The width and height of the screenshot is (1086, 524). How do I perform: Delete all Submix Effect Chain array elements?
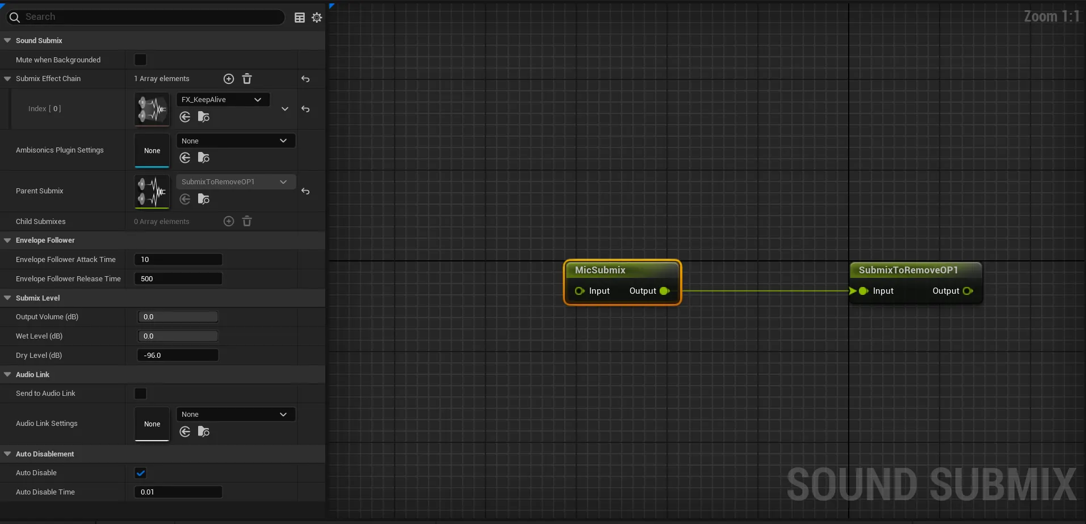[x=246, y=78]
